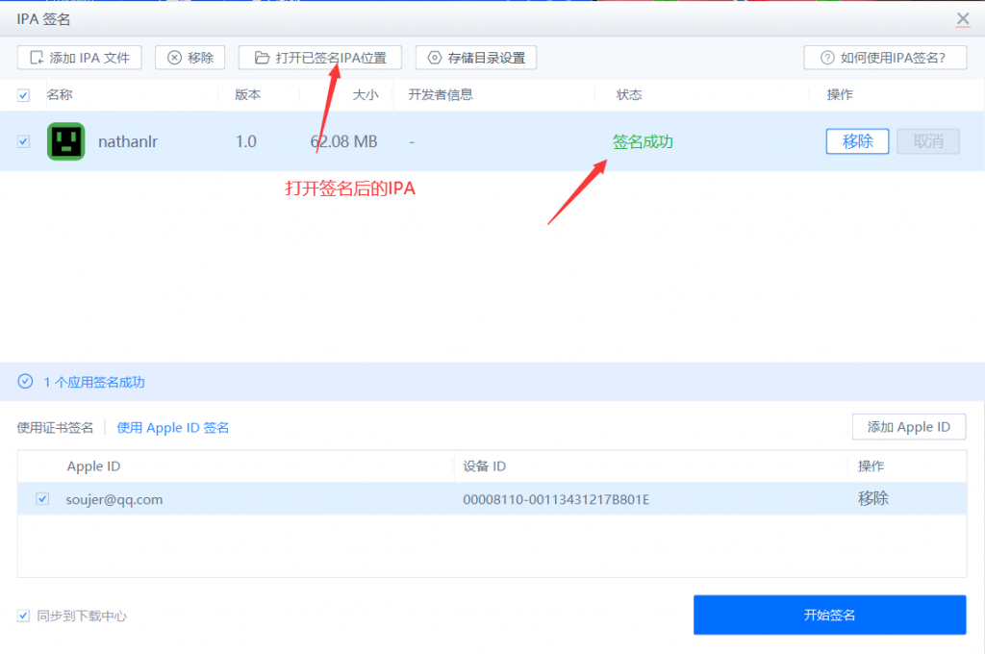Open 打开已签名IPA位置
The height and width of the screenshot is (654, 985).
coord(319,58)
